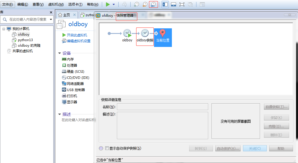Click the 拍摄快照(T)... button

pos(277,107)
